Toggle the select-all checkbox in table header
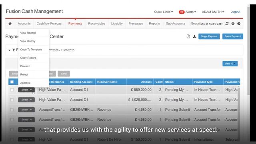This screenshot has width=256, height=144. coord(12,82)
